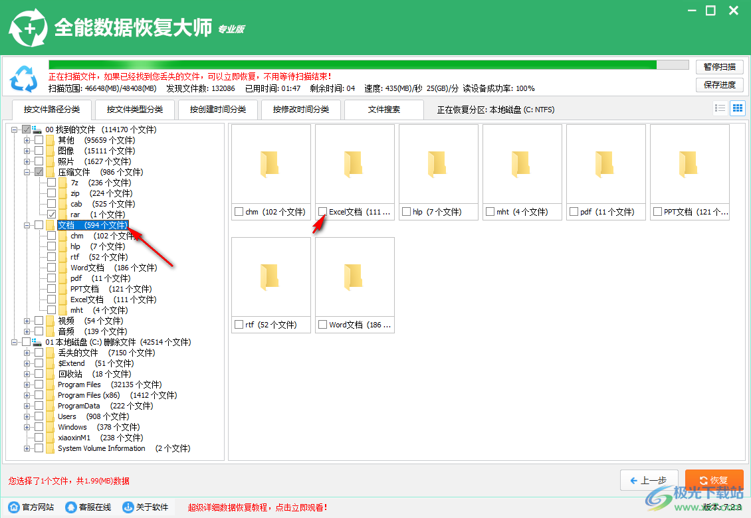Open 客服在线 chat icon
Image resolution: width=751 pixels, height=518 pixels.
coord(70,506)
